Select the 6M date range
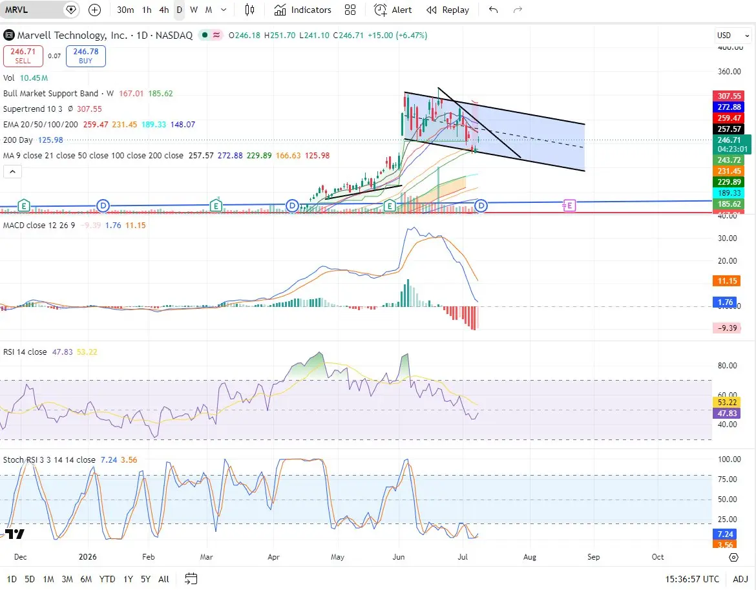This screenshot has width=756, height=590. (x=86, y=579)
